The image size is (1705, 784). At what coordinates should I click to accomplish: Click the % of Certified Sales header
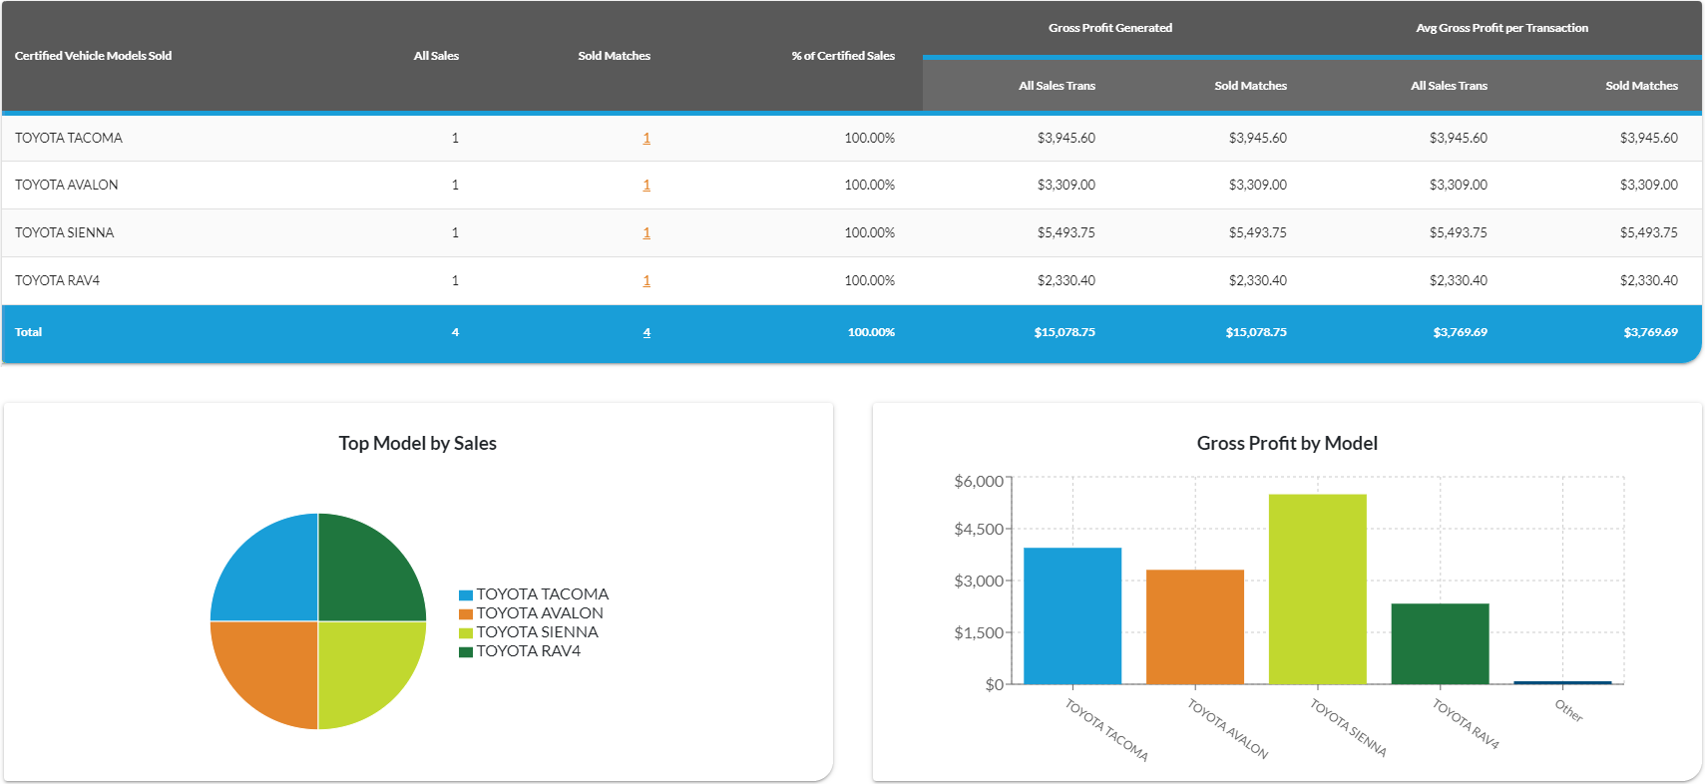coord(842,56)
